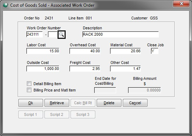Screen dimensions: 192x136
Task: Click the Script 1 button
Action: (x=31, y=114)
